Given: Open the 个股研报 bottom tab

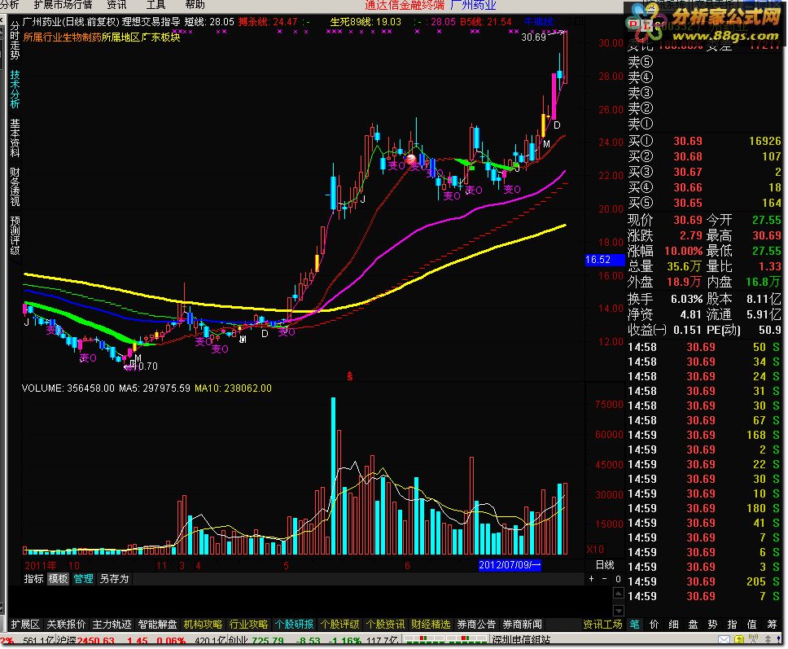Looking at the screenshot, I should click(x=294, y=625).
